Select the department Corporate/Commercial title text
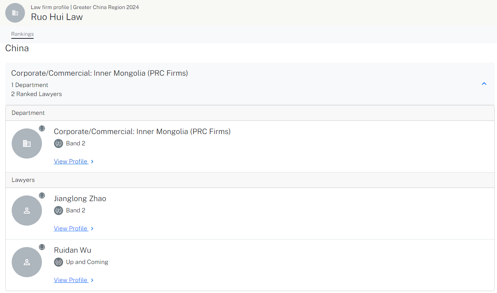This screenshot has height=293, width=497. tap(142, 131)
